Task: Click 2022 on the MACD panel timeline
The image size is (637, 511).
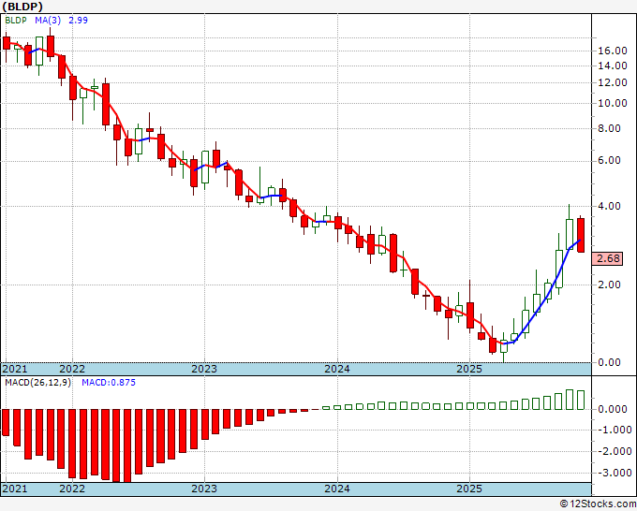Action: click(72, 489)
